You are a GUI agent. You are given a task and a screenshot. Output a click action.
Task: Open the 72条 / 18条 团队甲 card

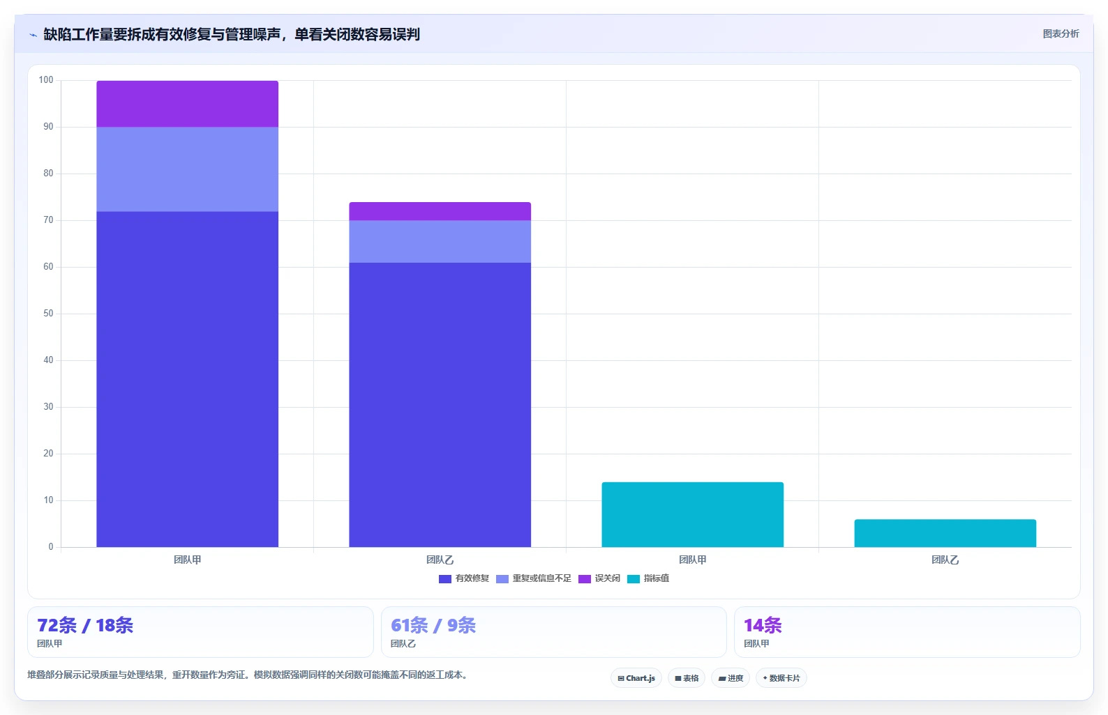[200, 632]
